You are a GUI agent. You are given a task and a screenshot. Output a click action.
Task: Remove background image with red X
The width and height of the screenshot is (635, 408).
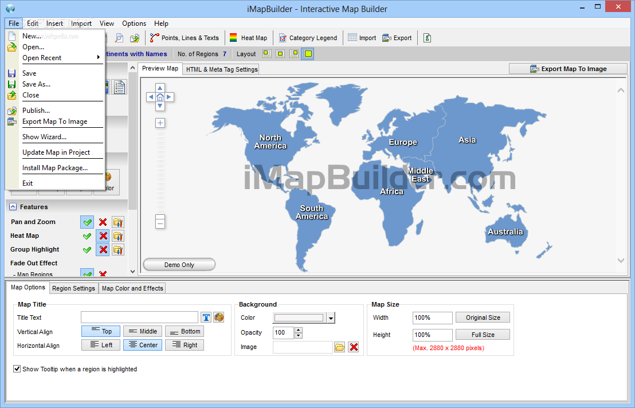coord(354,347)
